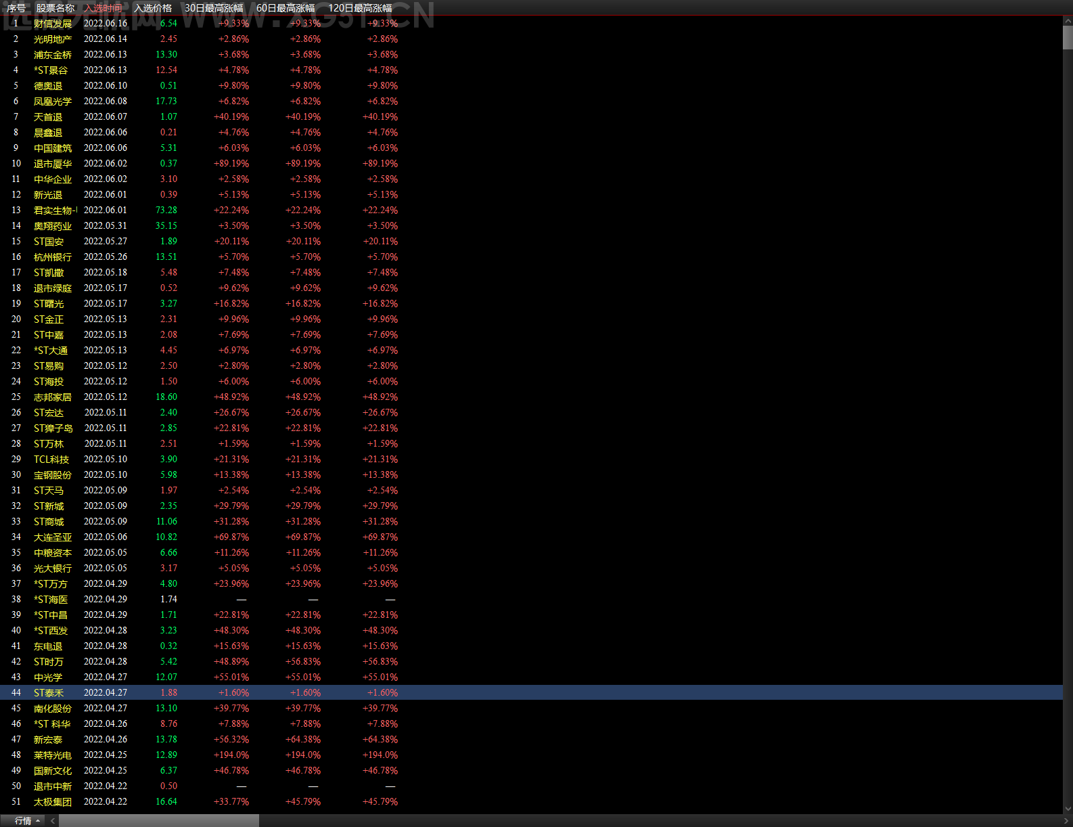
Task: Select the ST天马 stock name
Action: click(x=49, y=491)
